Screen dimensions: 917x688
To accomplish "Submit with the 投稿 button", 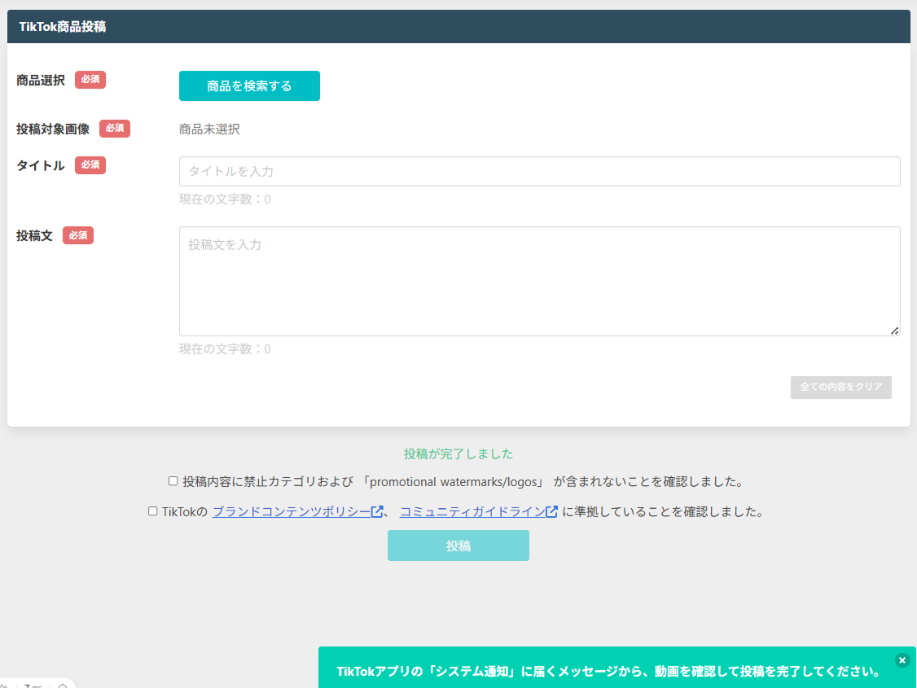I will pos(458,546).
